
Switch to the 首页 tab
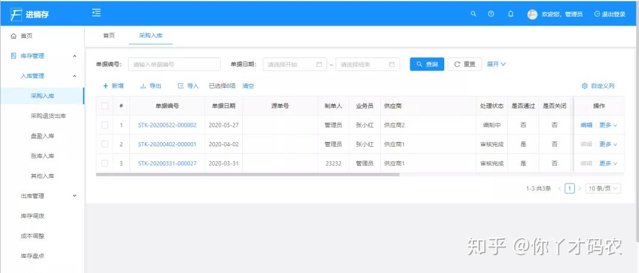coord(109,36)
